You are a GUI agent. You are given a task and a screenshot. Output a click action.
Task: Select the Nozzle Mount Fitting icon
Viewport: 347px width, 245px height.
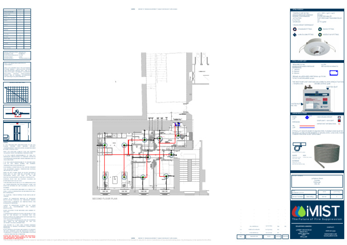point(320,35)
